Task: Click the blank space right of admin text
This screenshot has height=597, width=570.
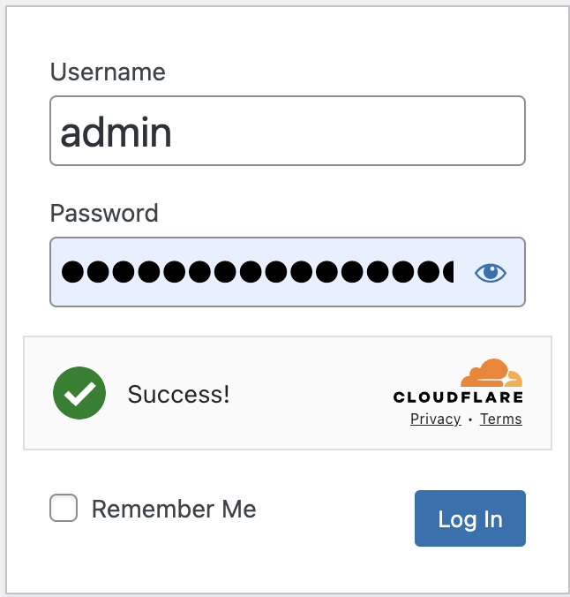Action: (353, 132)
